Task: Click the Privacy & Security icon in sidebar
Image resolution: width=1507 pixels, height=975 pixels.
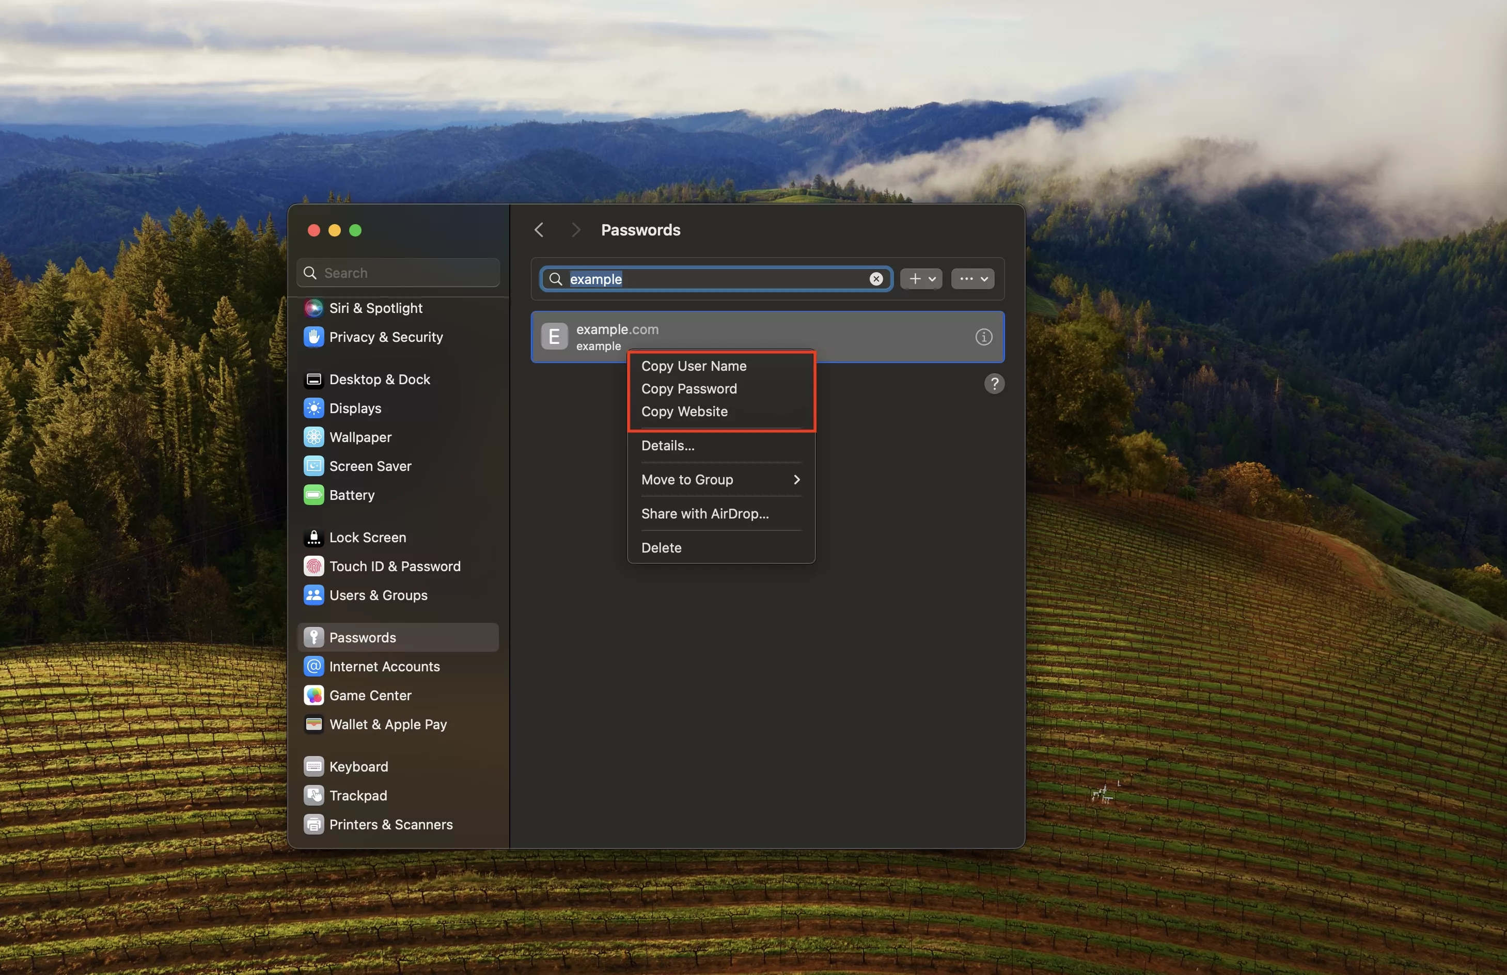Action: tap(313, 336)
